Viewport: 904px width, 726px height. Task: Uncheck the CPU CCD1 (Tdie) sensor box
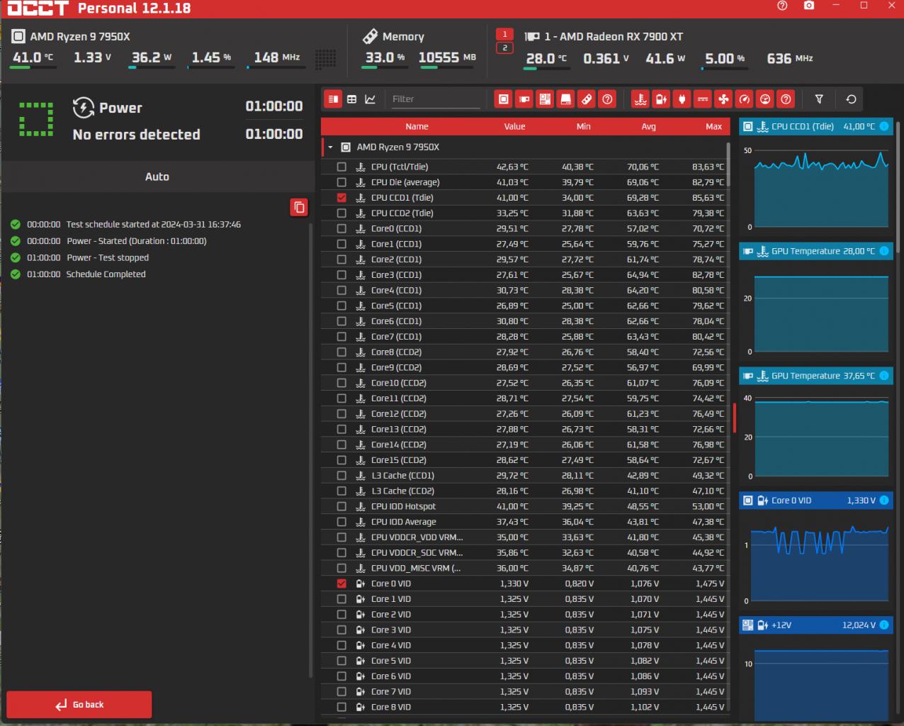[341, 198]
